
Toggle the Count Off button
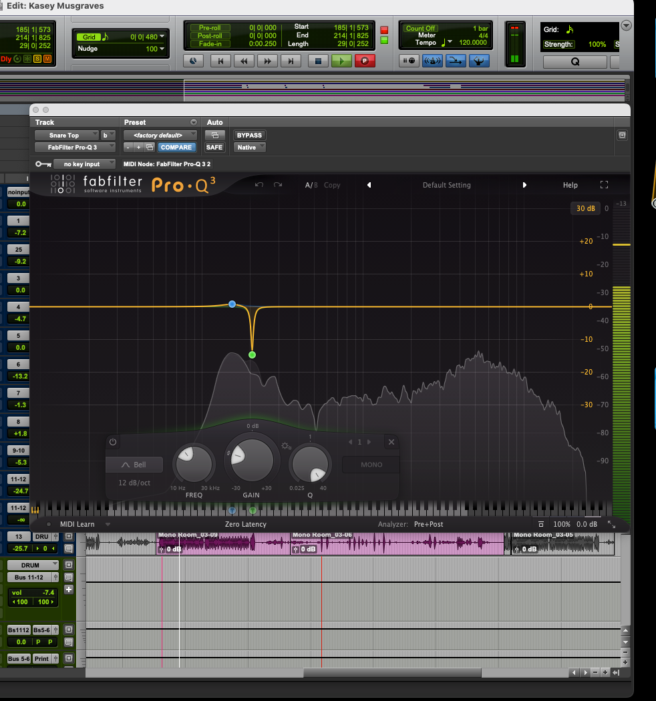420,28
